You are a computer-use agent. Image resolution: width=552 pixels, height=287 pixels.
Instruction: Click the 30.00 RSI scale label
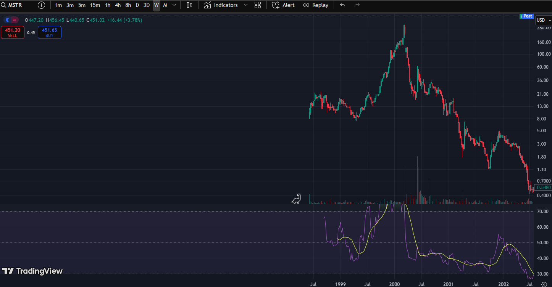542,274
